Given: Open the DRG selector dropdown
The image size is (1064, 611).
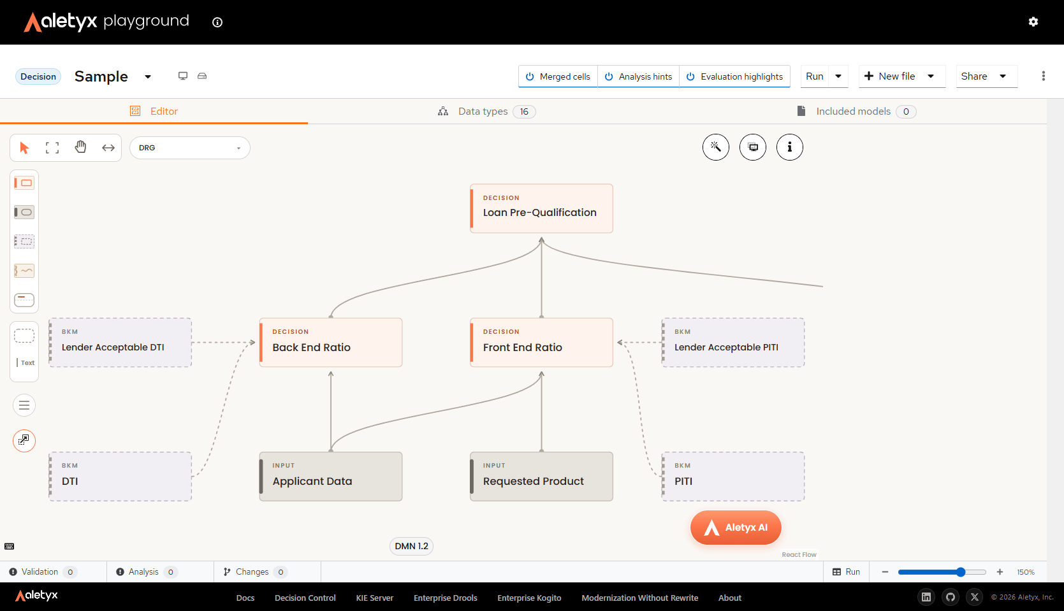Looking at the screenshot, I should [190, 148].
